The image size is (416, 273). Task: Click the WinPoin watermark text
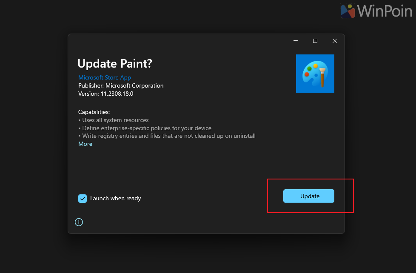[x=385, y=11]
